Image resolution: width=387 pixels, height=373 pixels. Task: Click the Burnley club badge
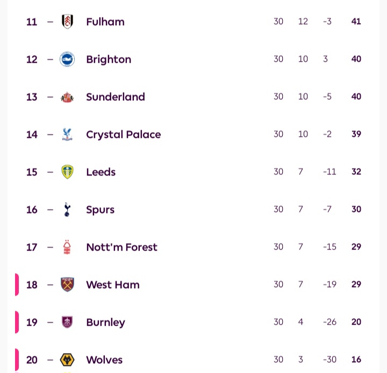(67, 322)
